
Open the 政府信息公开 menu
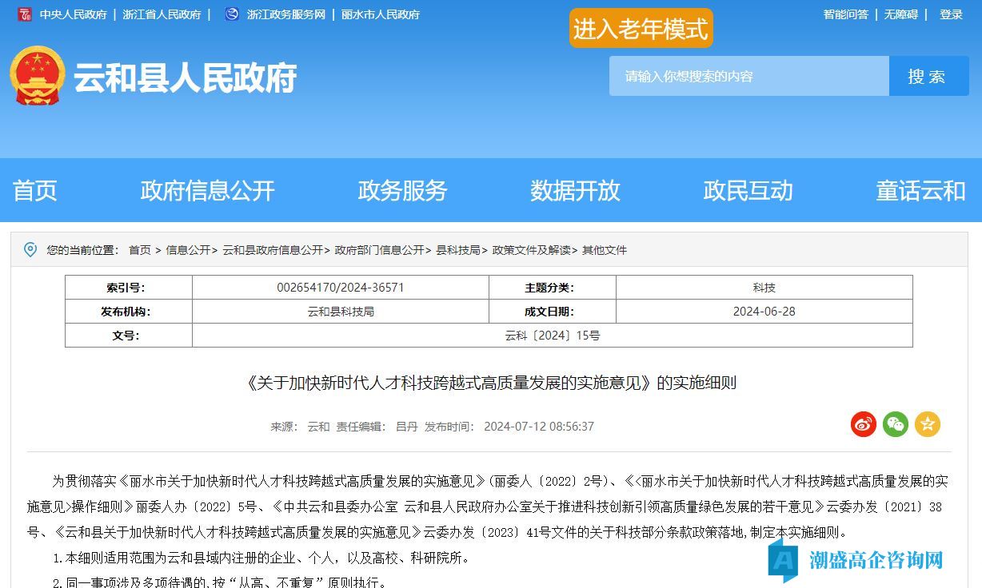click(x=207, y=191)
